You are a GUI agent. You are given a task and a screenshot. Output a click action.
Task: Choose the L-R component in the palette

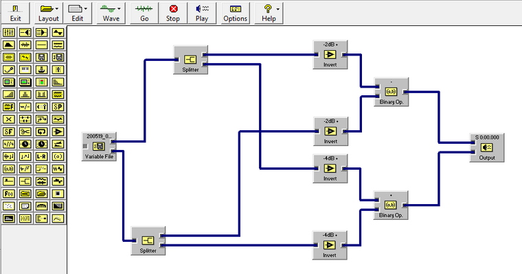pos(41,156)
